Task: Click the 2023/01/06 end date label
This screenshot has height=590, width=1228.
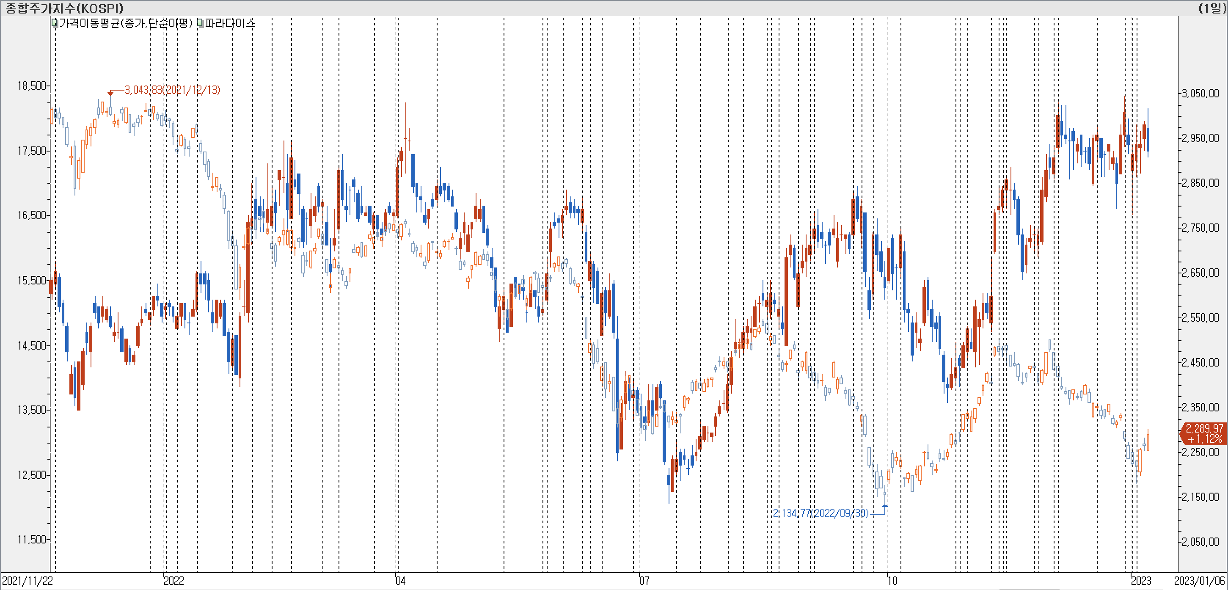Action: (x=1199, y=580)
